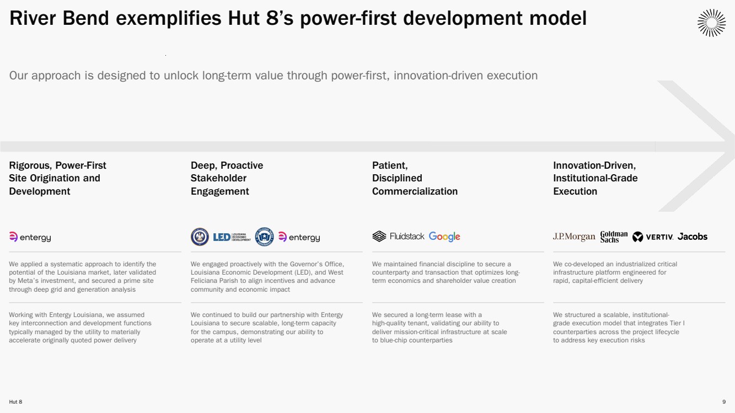Click the Vertiv logo

point(653,237)
